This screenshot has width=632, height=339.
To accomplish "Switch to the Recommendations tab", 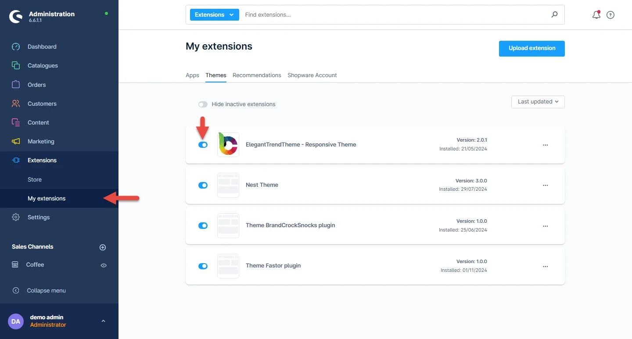I will [x=257, y=75].
